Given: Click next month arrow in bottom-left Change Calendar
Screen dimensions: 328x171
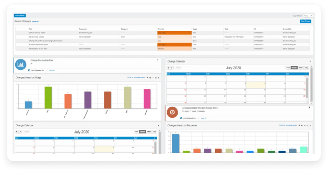Looking at the screenshot, I should (x=20, y=132).
